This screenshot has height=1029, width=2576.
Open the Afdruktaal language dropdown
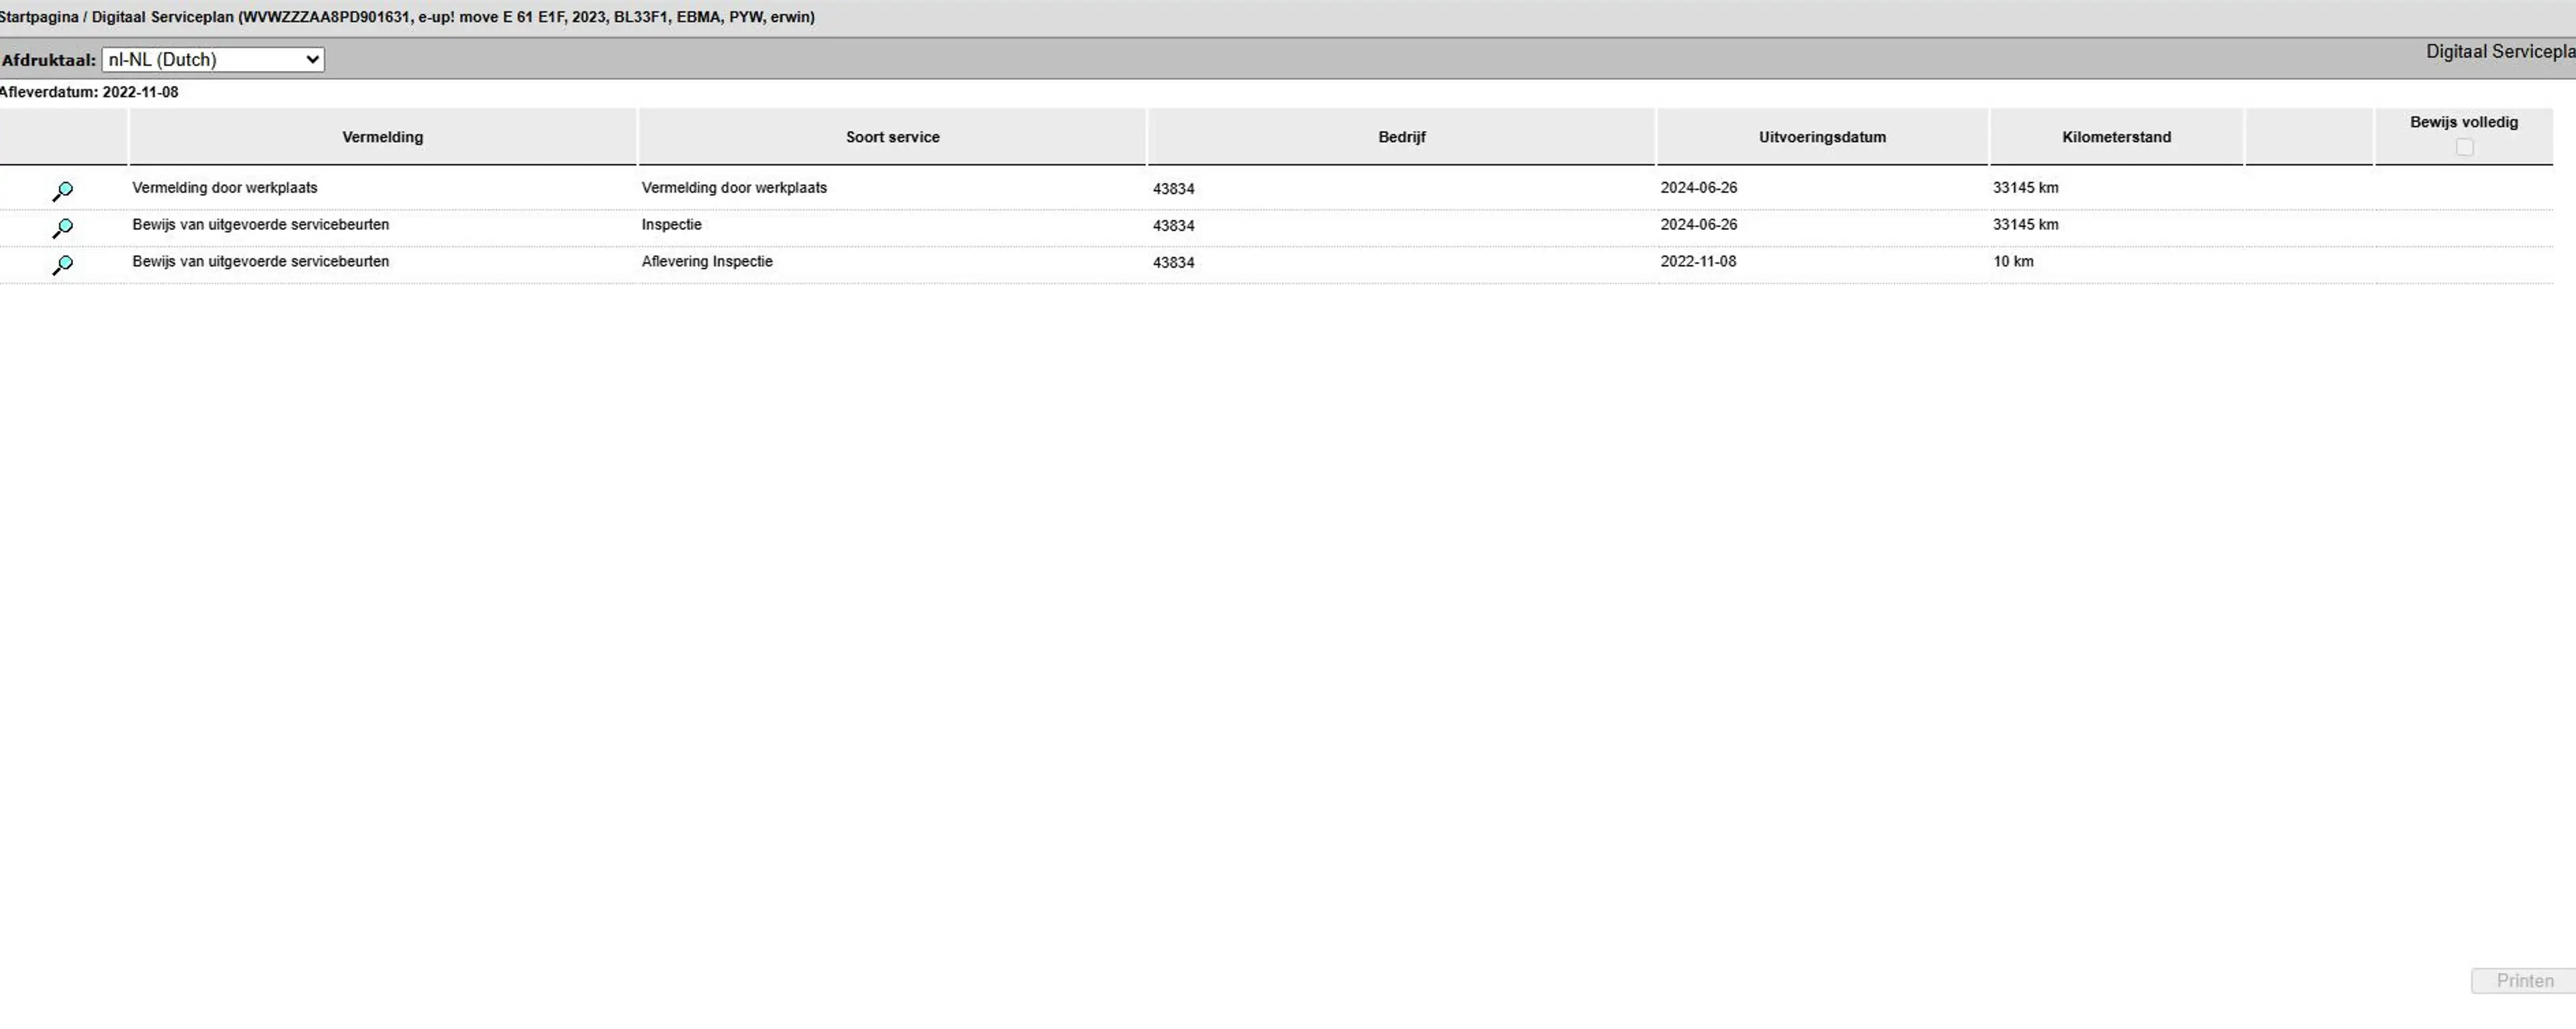tap(213, 60)
